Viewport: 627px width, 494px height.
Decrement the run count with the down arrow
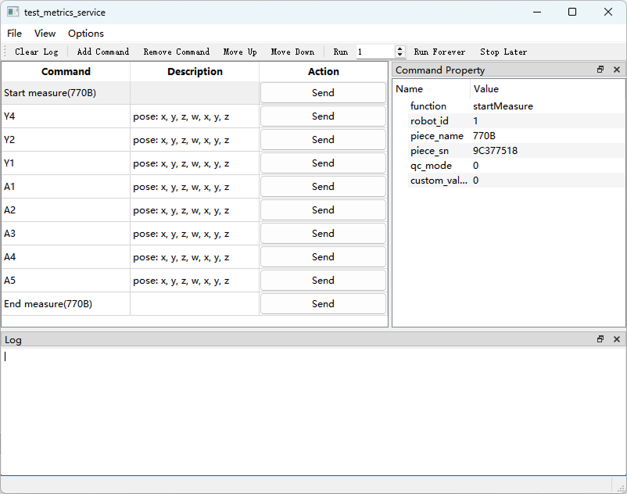399,55
